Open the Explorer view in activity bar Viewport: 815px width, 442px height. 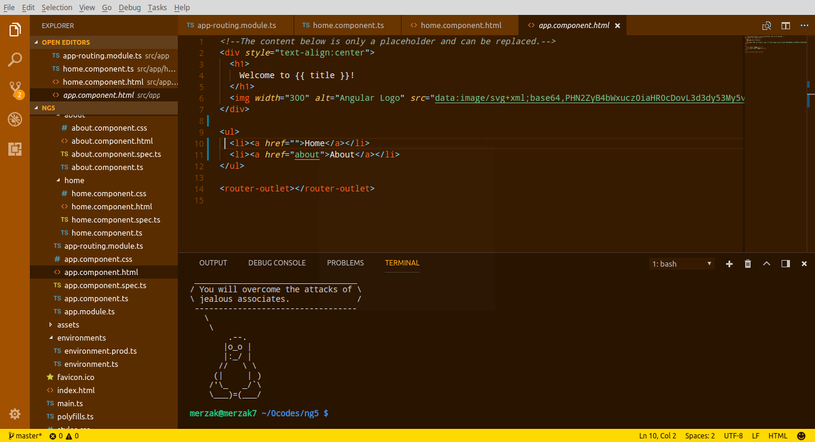pos(15,29)
